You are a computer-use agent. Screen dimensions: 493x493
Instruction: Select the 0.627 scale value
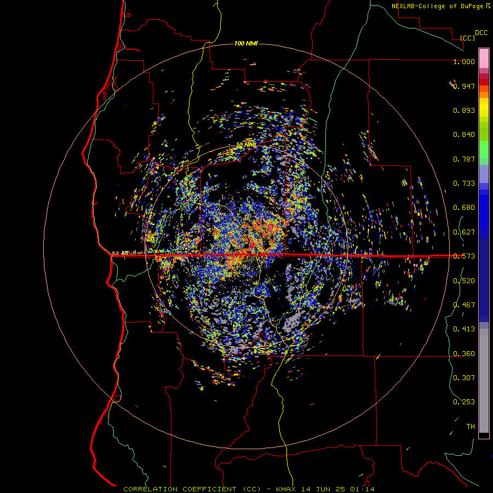(464, 232)
